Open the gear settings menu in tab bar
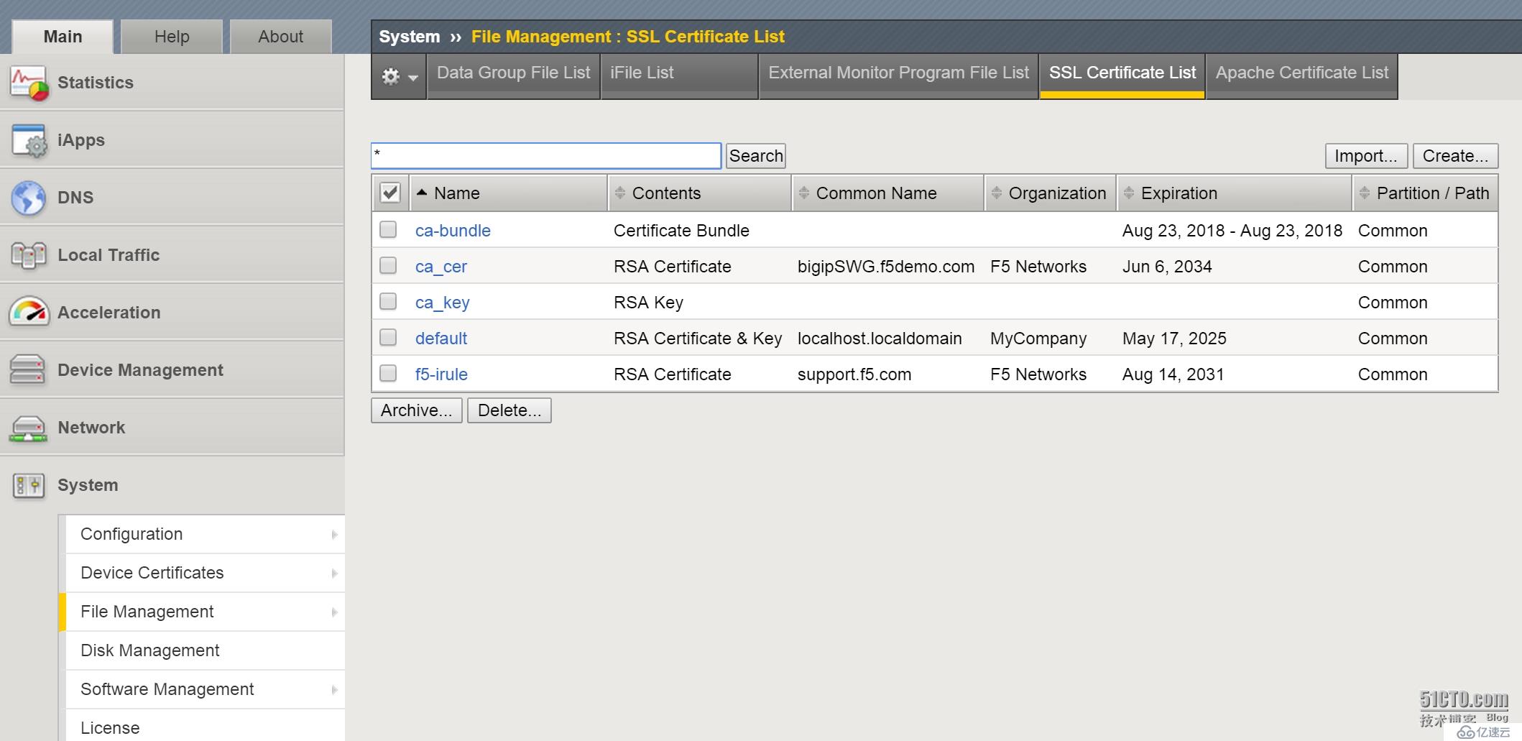Screen dimensions: 1522x741 (400, 76)
